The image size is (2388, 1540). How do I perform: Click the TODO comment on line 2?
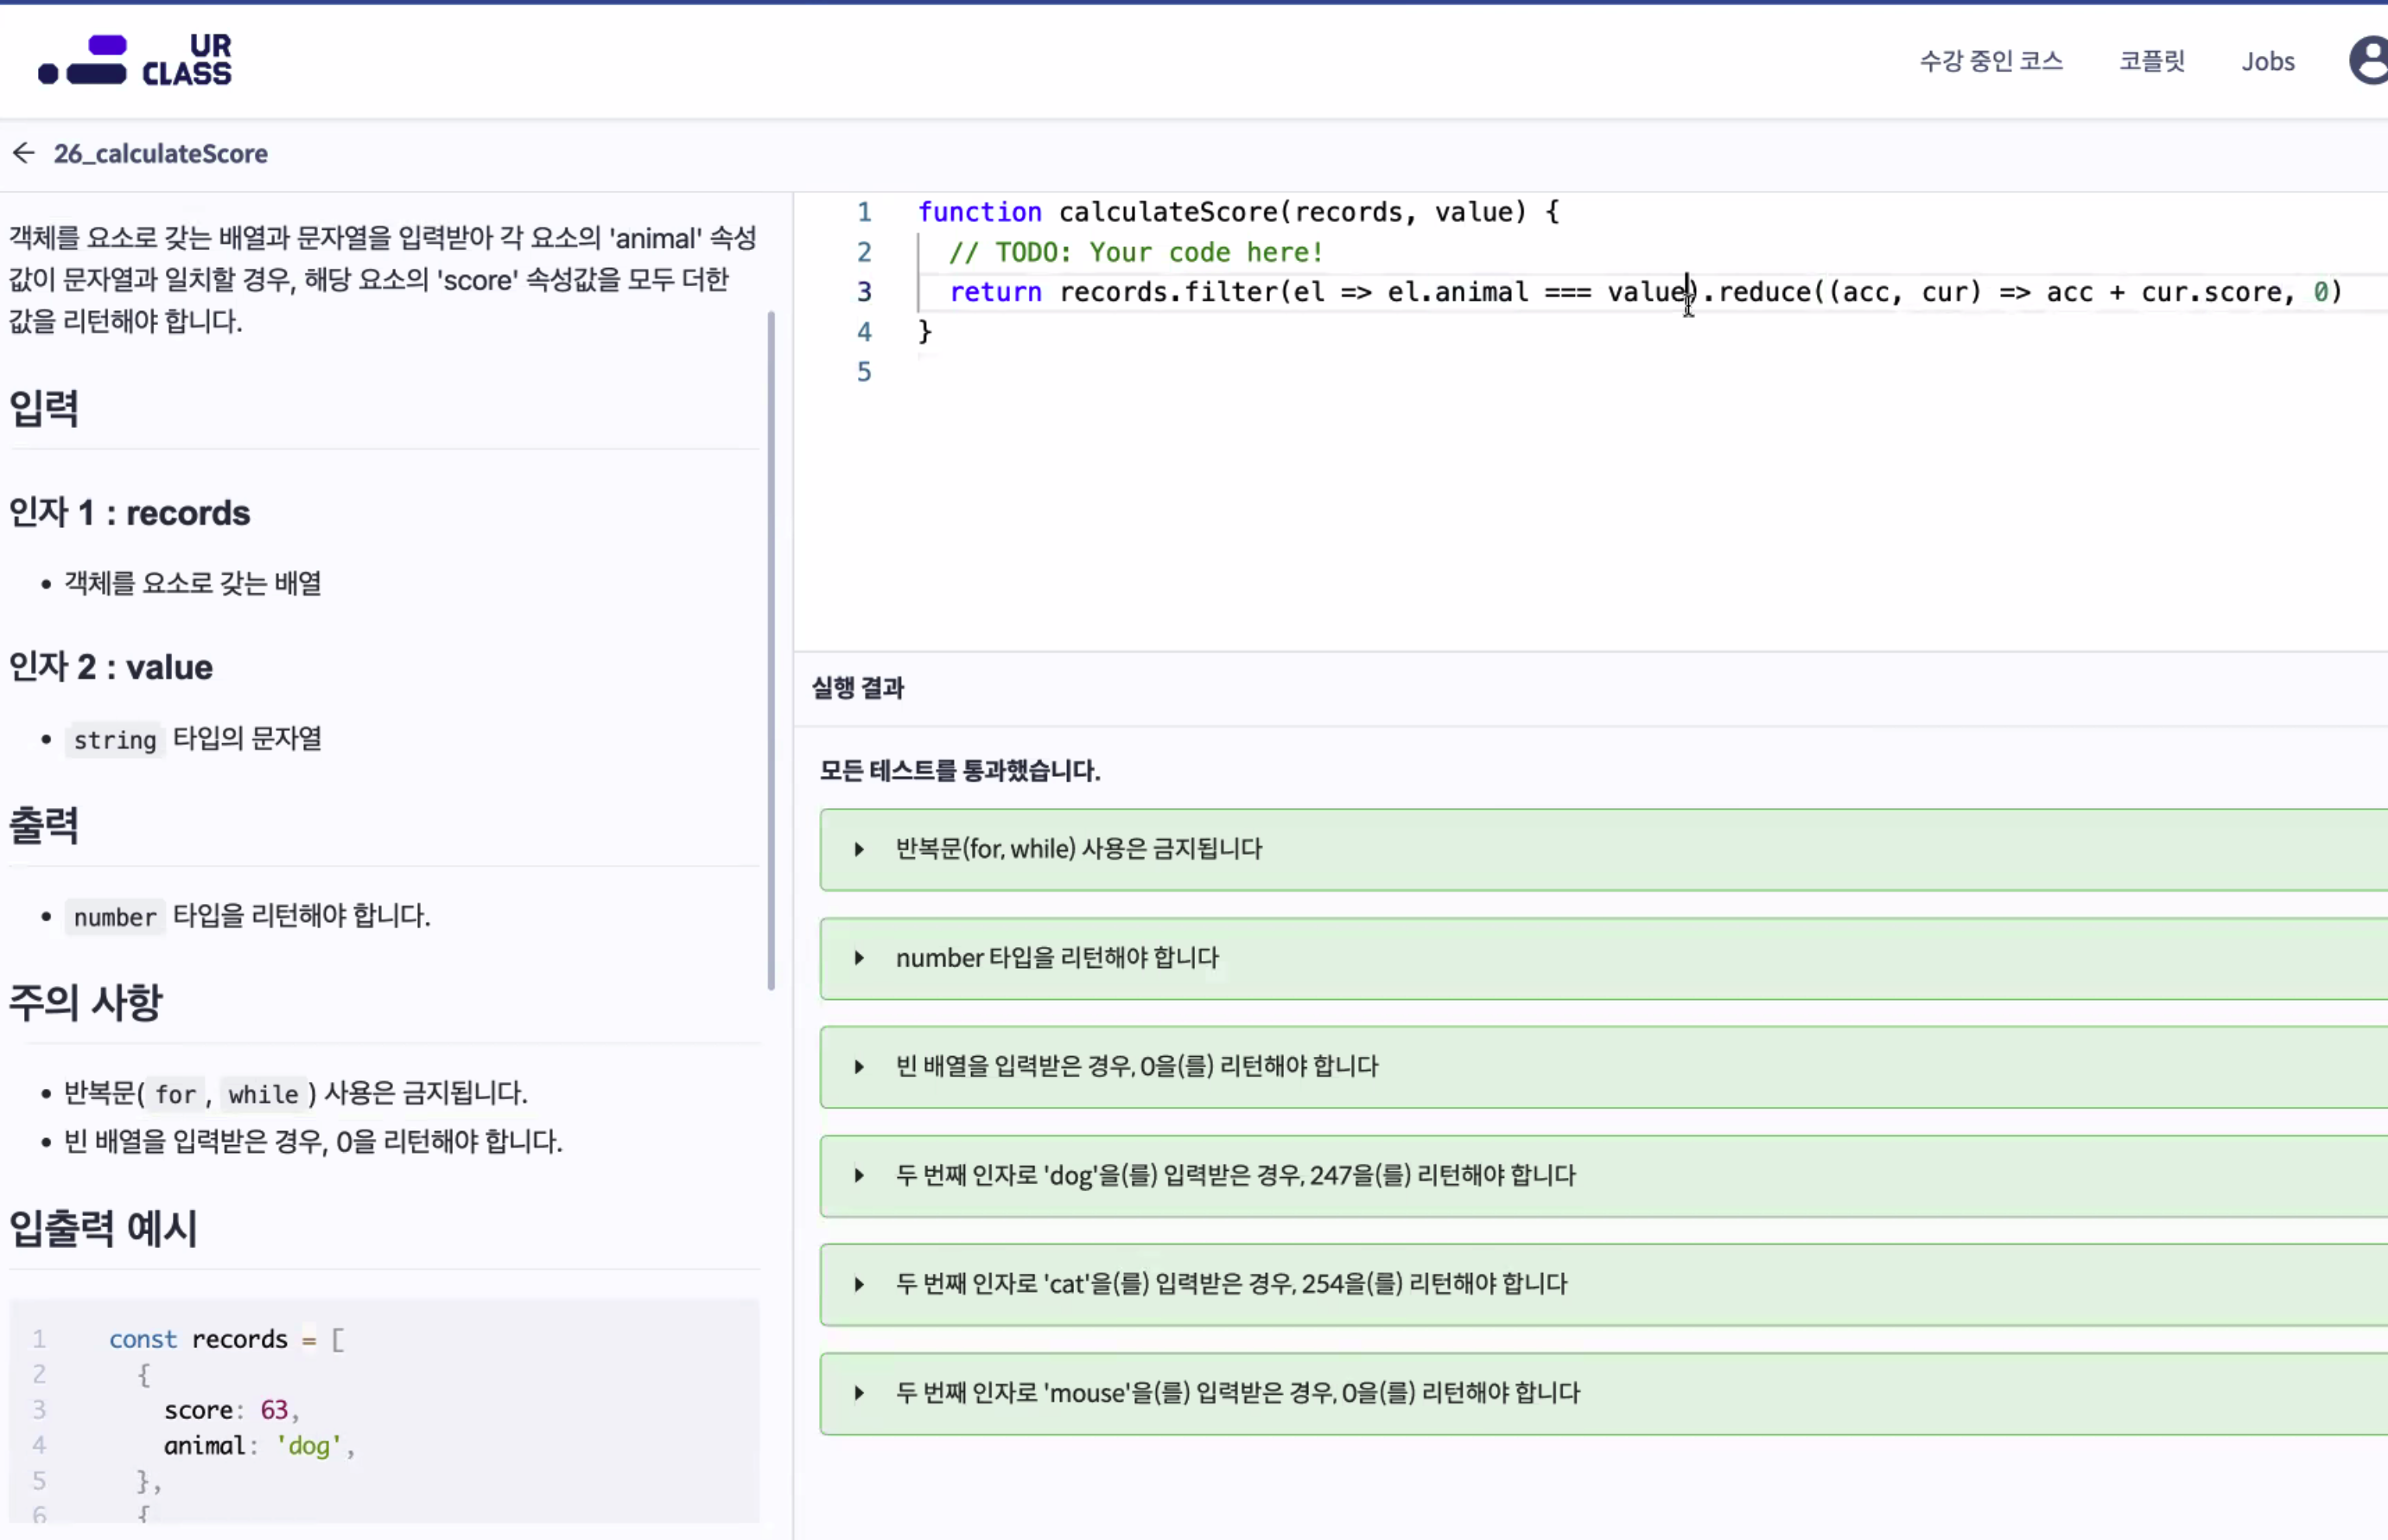click(1135, 252)
